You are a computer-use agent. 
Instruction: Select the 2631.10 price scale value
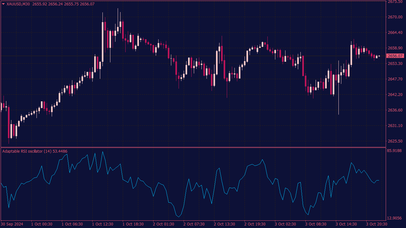395,126
